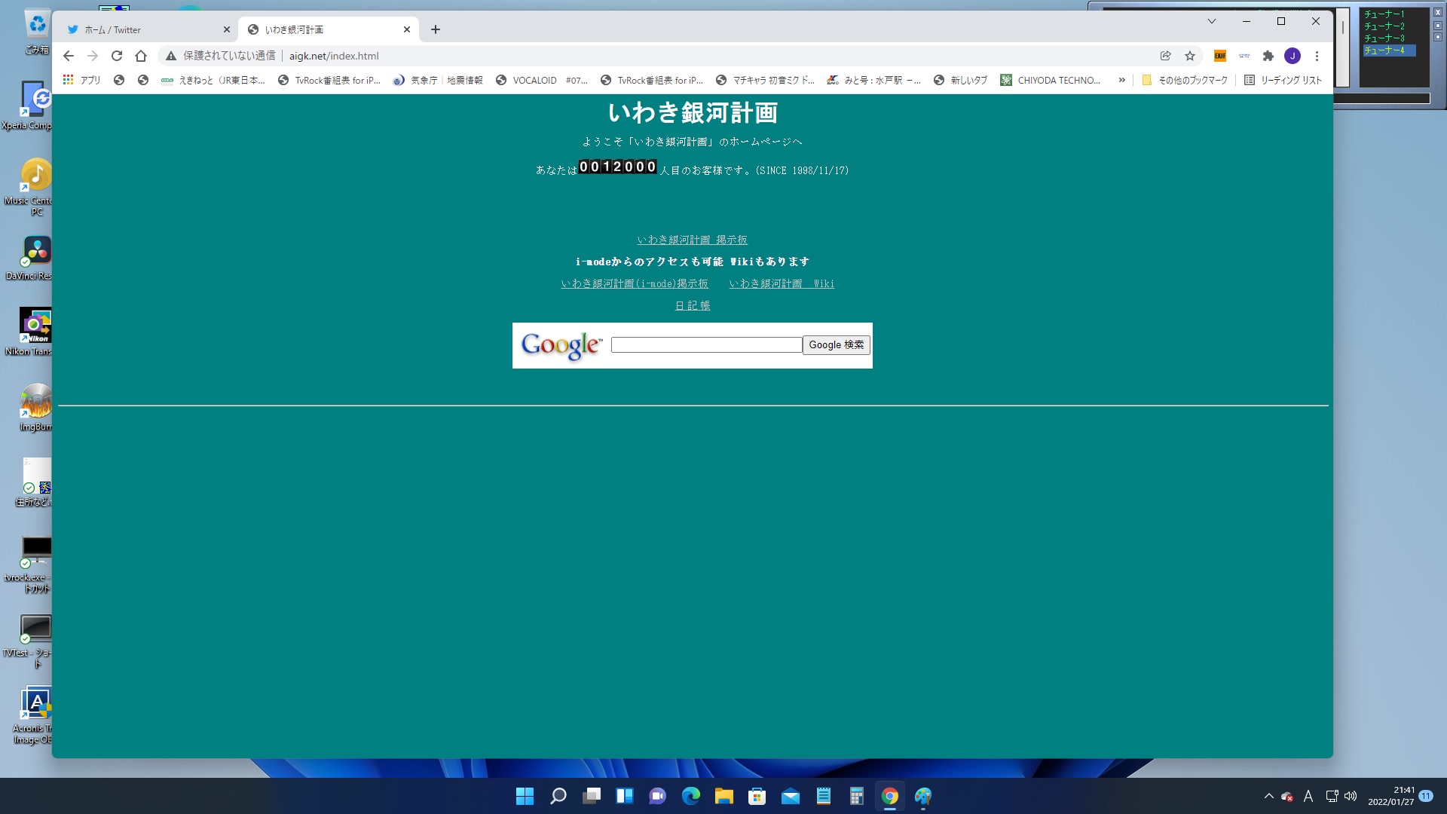Click the browser forward arrow

tap(93, 56)
